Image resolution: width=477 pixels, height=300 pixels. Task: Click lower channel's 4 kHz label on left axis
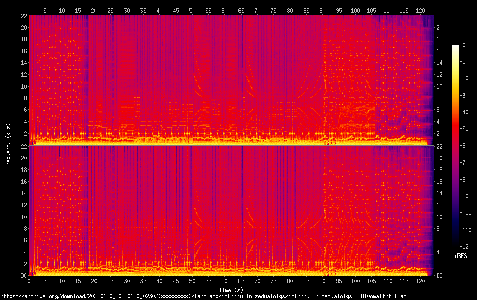24,252
